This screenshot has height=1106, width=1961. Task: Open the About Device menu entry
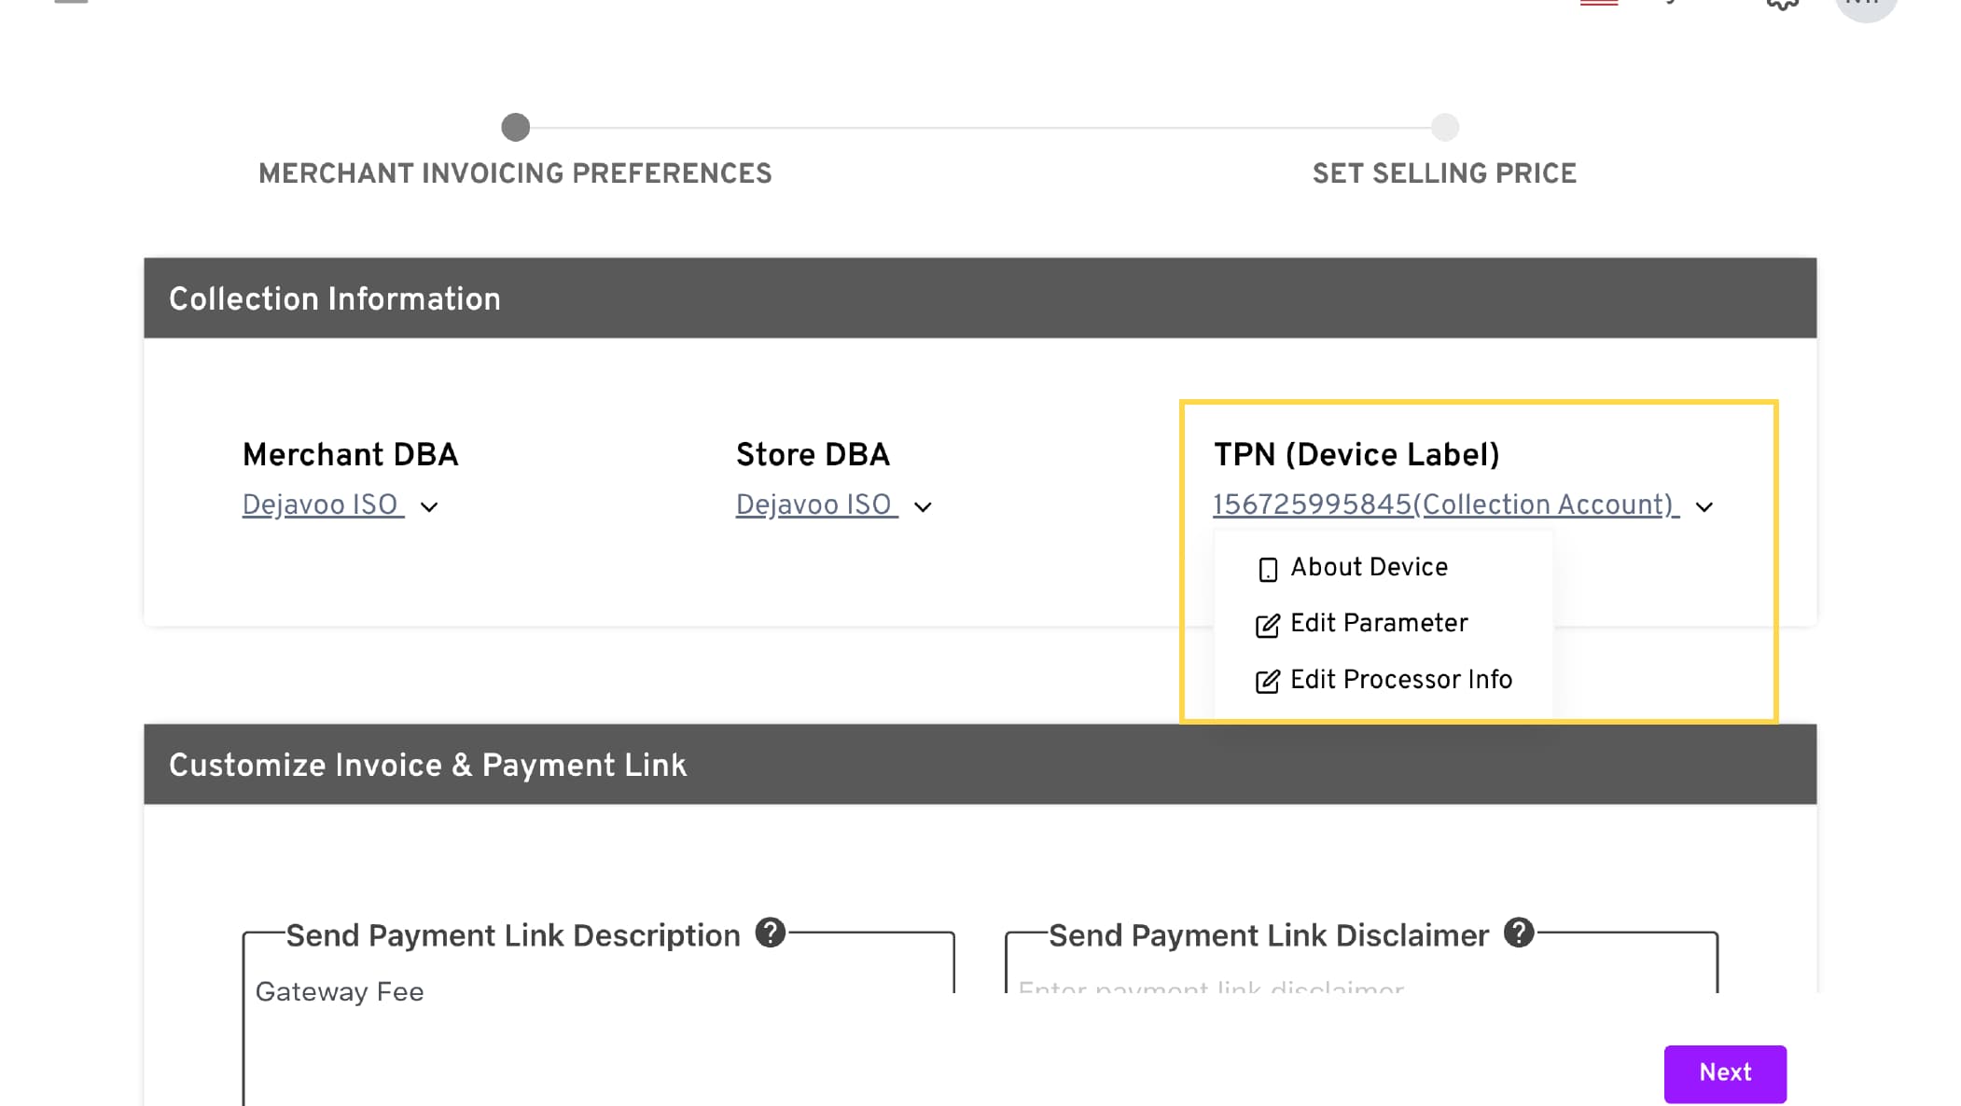[1368, 567]
